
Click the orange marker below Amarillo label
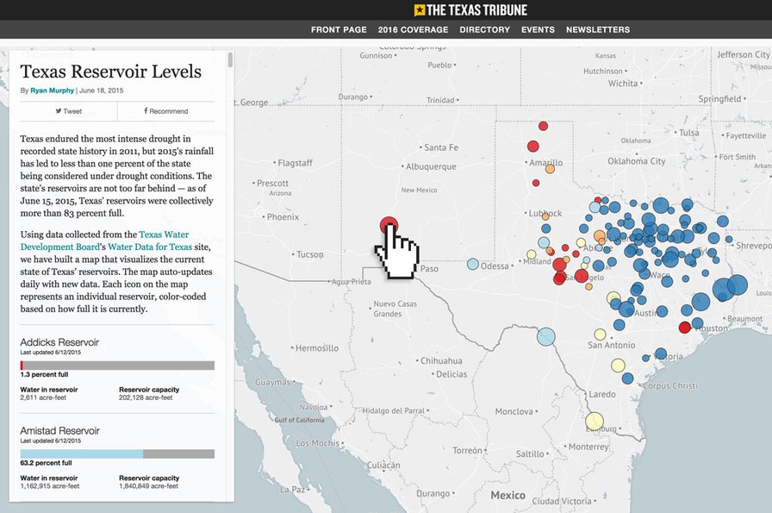tap(550, 169)
